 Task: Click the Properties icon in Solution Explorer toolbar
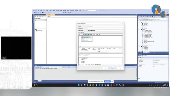tap(152, 17)
